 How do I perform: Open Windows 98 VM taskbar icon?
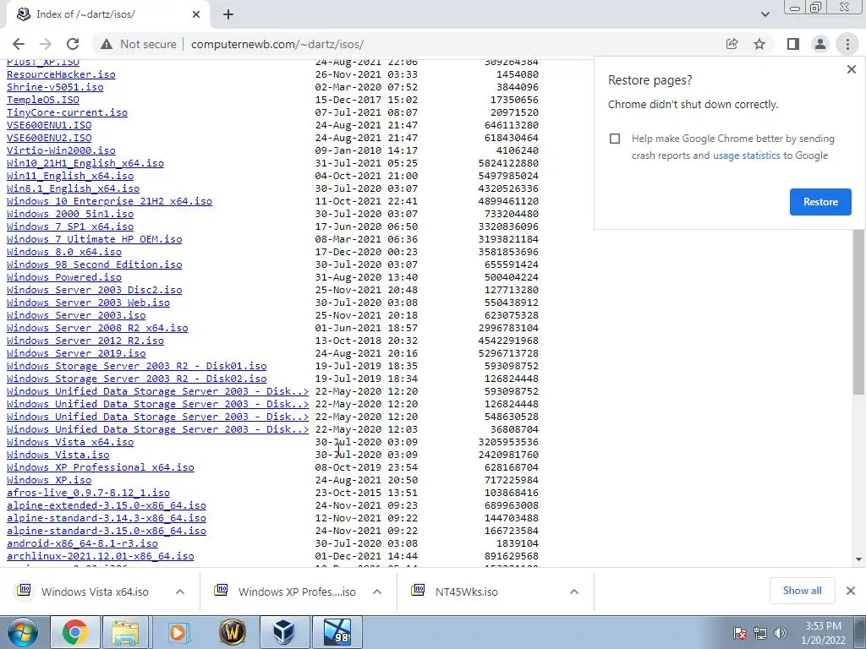[337, 632]
